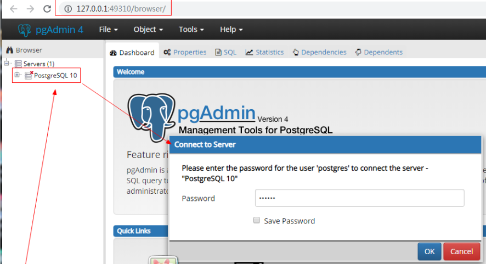Click the browser back arrow
The height and width of the screenshot is (264, 486).
pyautogui.click(x=13, y=9)
